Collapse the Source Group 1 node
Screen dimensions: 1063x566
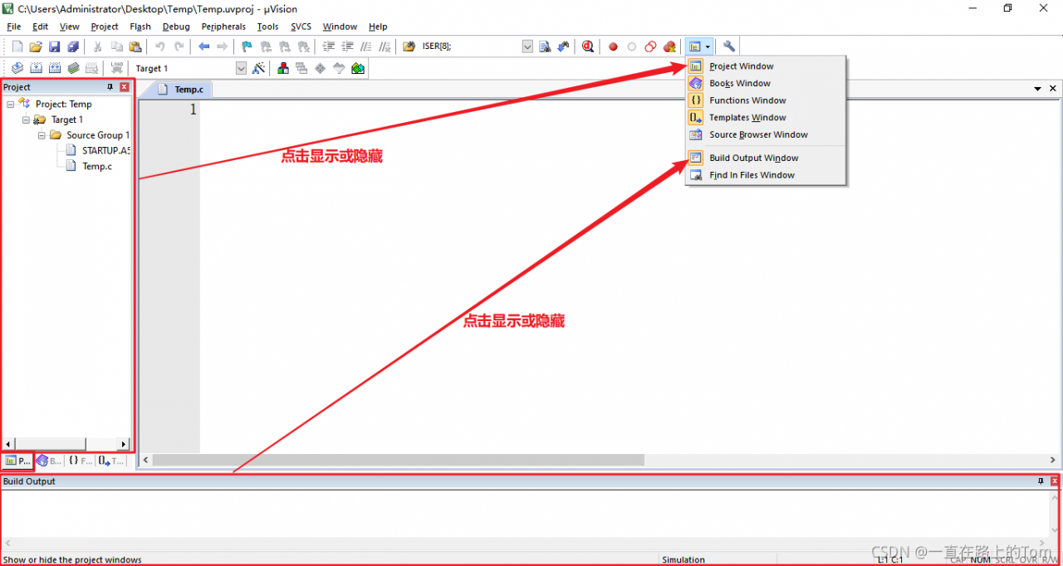[x=42, y=135]
